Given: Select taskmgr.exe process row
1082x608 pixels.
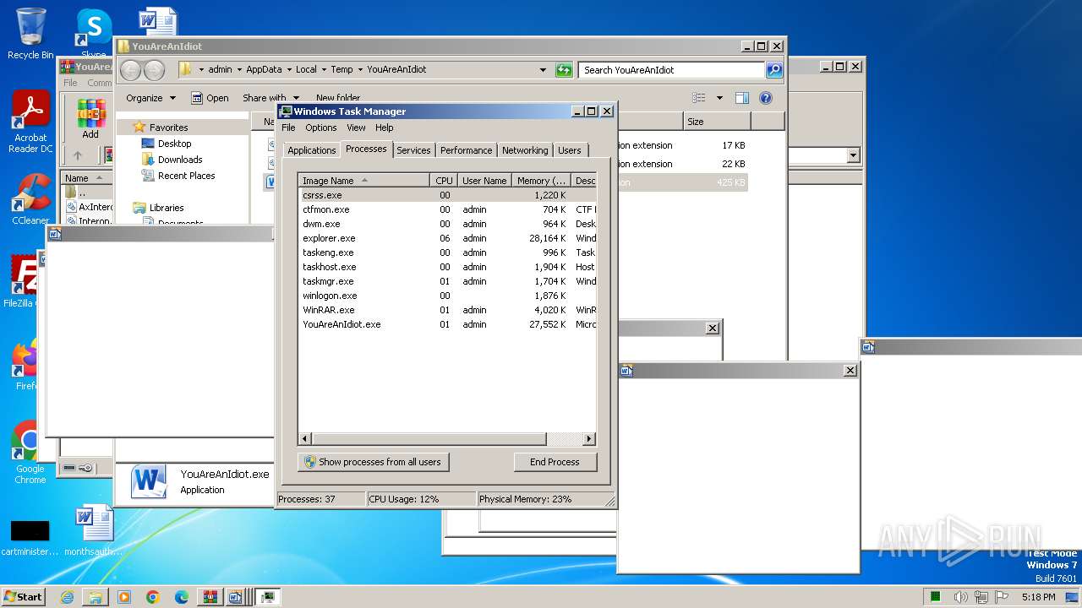Looking at the screenshot, I should pyautogui.click(x=448, y=281).
